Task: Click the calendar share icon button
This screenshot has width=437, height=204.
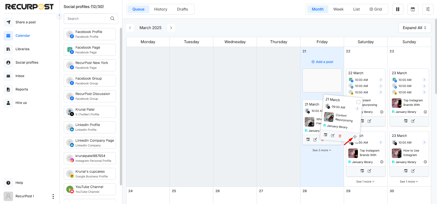Action: point(413,9)
